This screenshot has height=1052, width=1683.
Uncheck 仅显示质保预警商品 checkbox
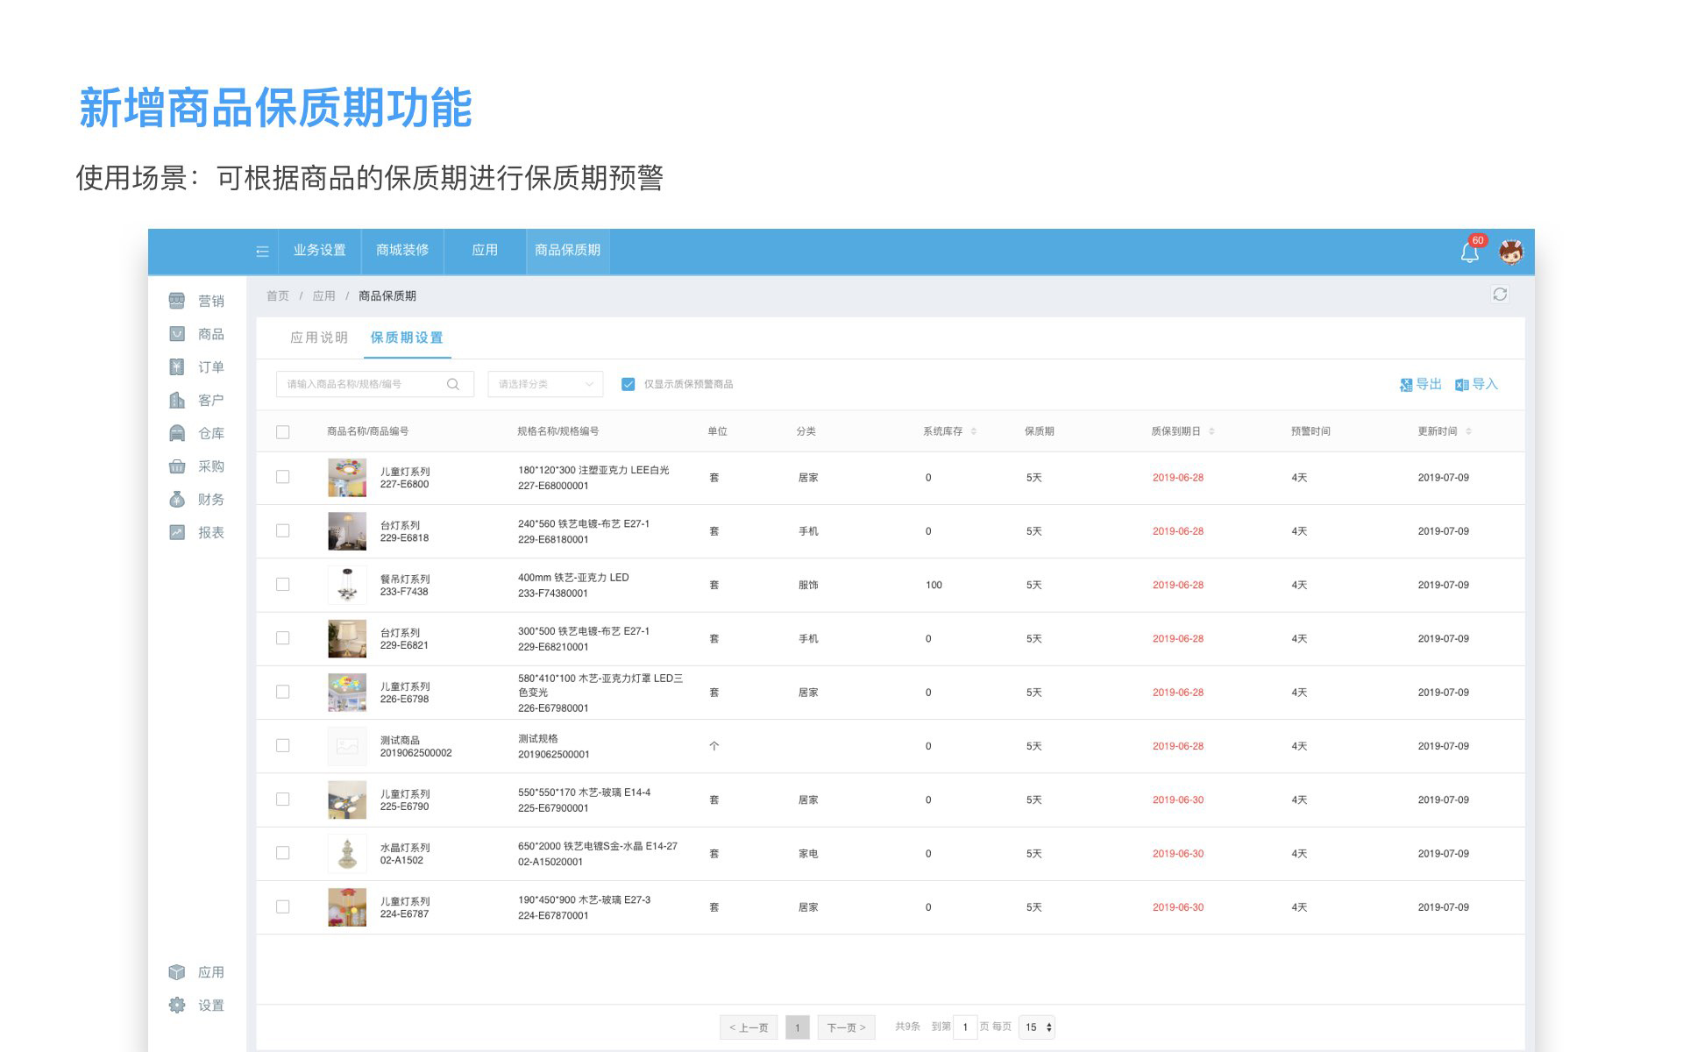click(x=628, y=384)
